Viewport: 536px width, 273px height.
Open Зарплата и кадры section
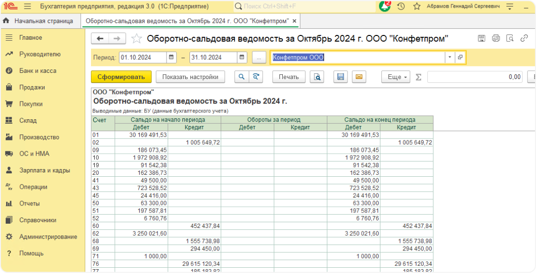43,171
